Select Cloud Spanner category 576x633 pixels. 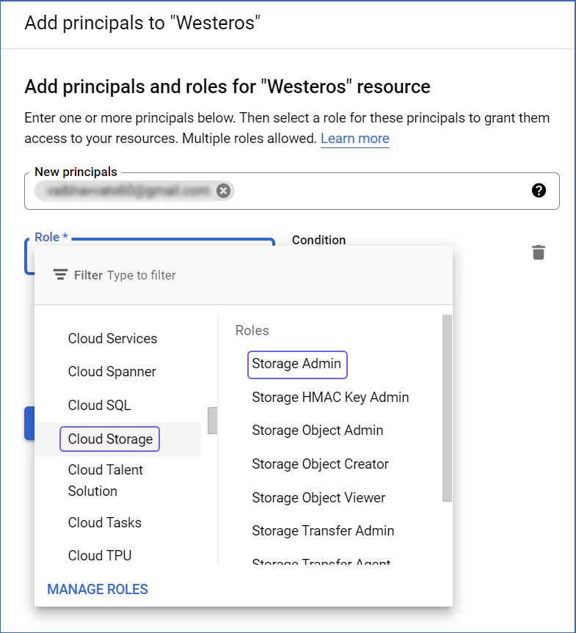pos(112,371)
